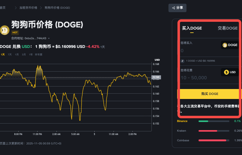Click the HOT badge under the title
This screenshot has width=242, height=155.
tap(15, 32)
